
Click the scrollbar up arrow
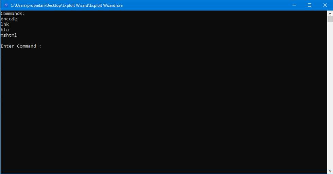[x=330, y=13]
